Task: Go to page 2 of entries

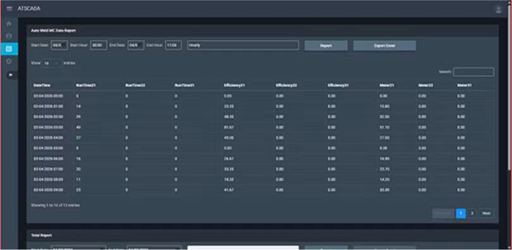Action: (x=472, y=213)
